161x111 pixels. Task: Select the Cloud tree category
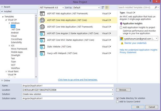tap(14, 36)
